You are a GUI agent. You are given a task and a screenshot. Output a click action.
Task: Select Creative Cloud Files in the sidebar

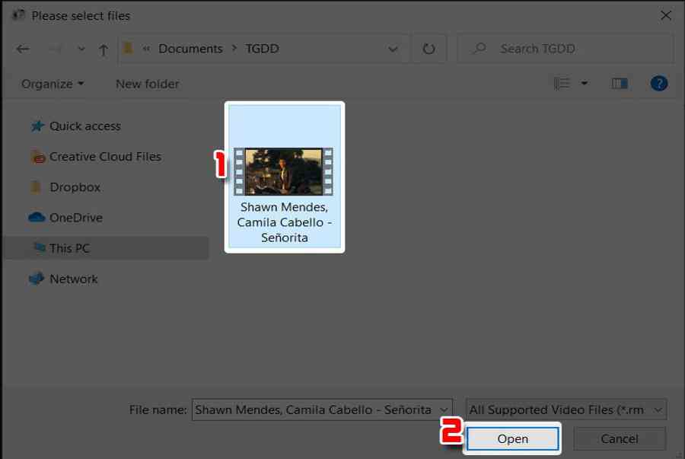click(105, 156)
